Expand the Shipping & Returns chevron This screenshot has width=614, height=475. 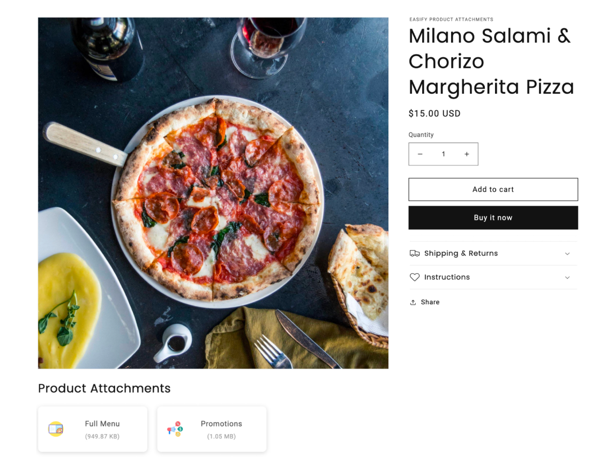point(567,254)
